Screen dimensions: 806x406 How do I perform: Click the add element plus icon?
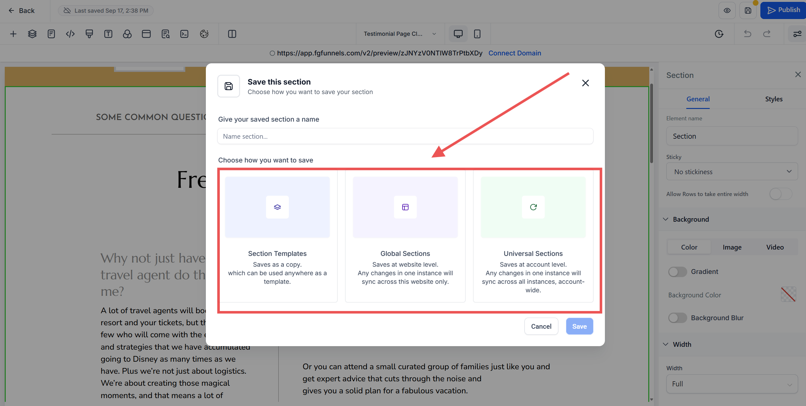[13, 34]
